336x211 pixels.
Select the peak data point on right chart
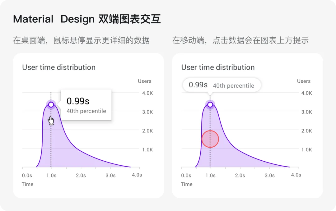click(210, 105)
